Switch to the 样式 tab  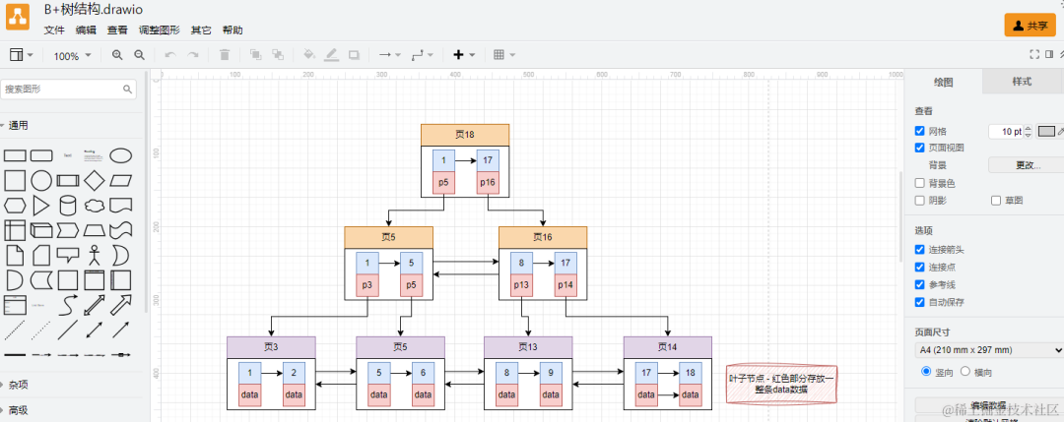[1022, 82]
